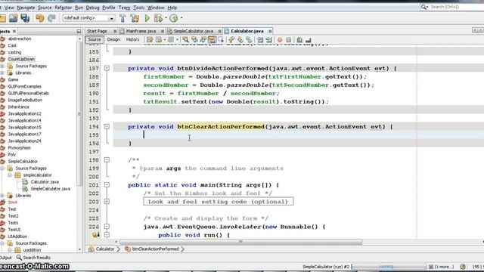The width and height of the screenshot is (484, 272).
Task: Open the Navigate menu
Action: 26,8
